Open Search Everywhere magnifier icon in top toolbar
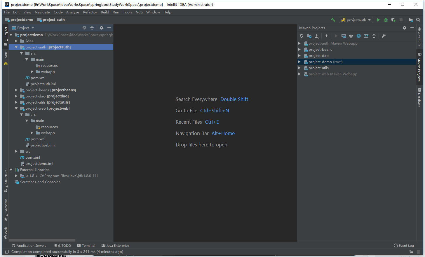The width and height of the screenshot is (425, 257). [x=418, y=20]
